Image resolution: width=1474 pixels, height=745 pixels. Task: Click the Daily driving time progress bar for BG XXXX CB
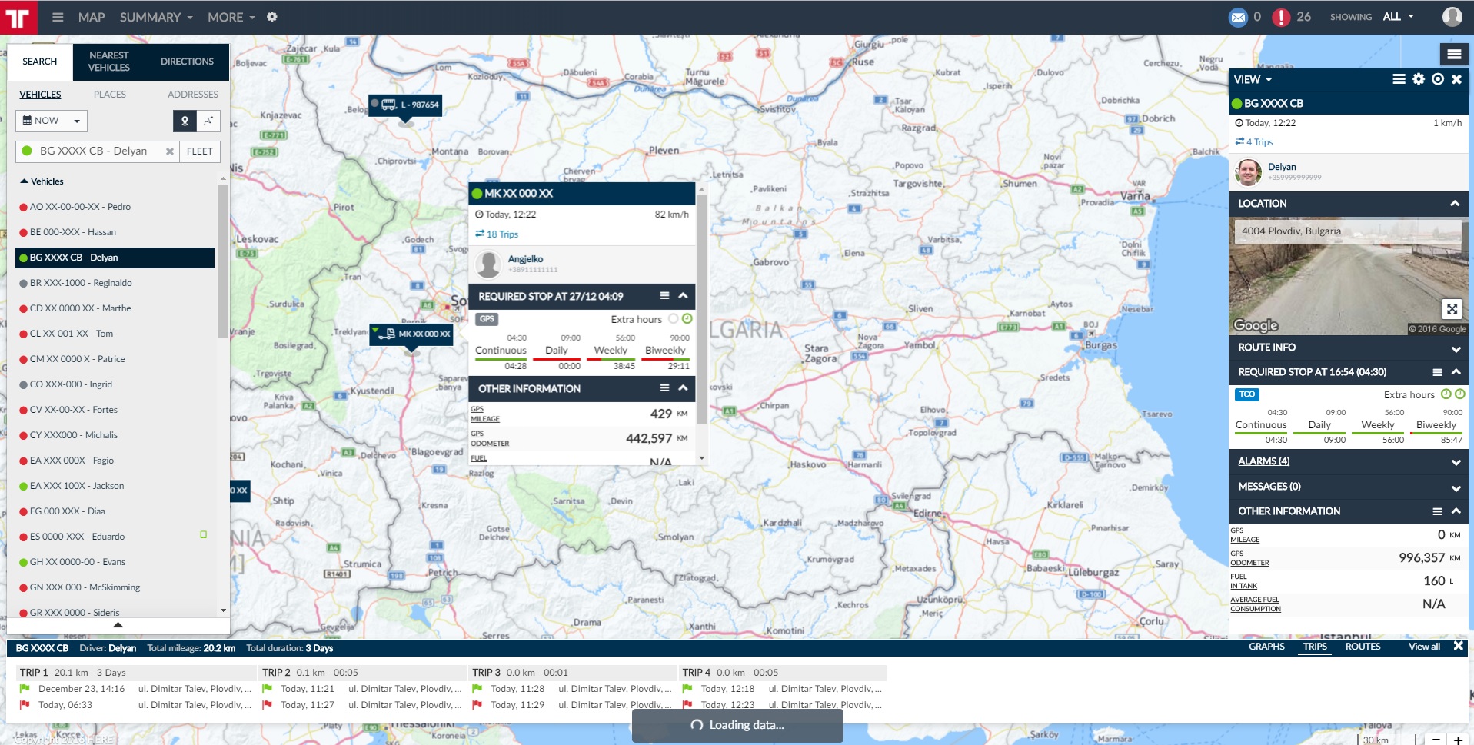coord(1319,434)
